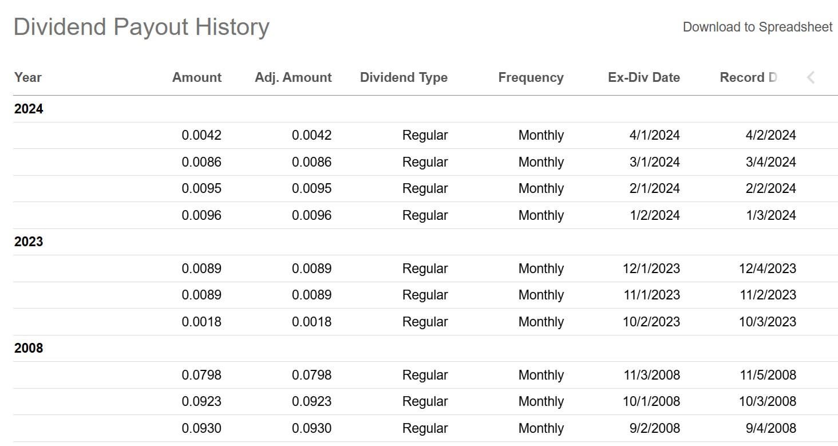Click ex-div date 1/2/2024
This screenshot has width=838, height=446.
[x=655, y=215]
